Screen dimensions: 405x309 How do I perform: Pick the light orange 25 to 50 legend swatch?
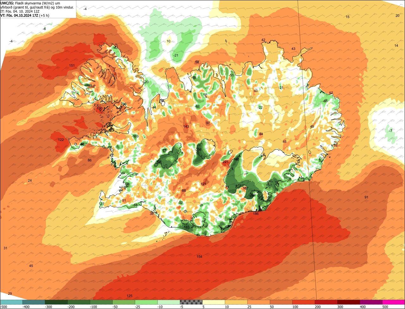pyautogui.click(x=259, y=302)
